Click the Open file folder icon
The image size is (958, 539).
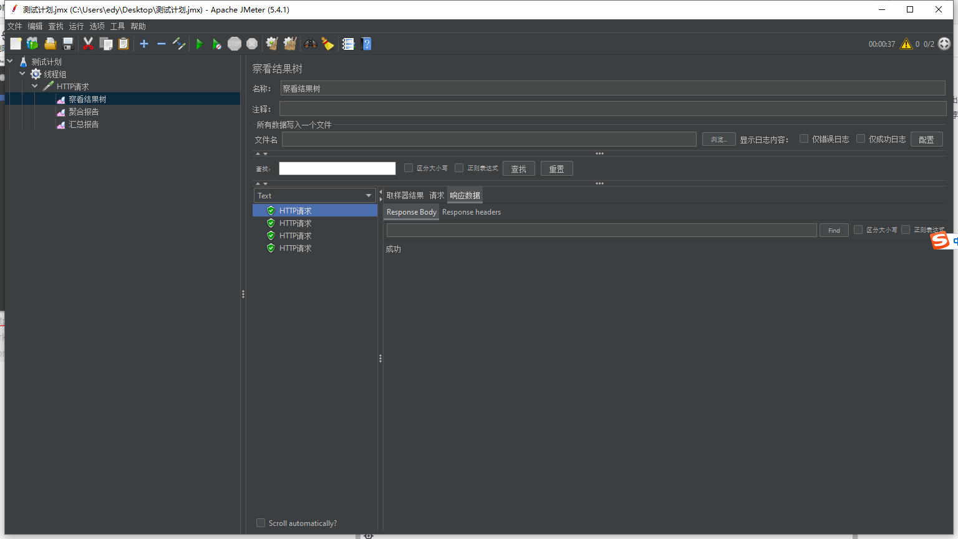tap(51, 44)
